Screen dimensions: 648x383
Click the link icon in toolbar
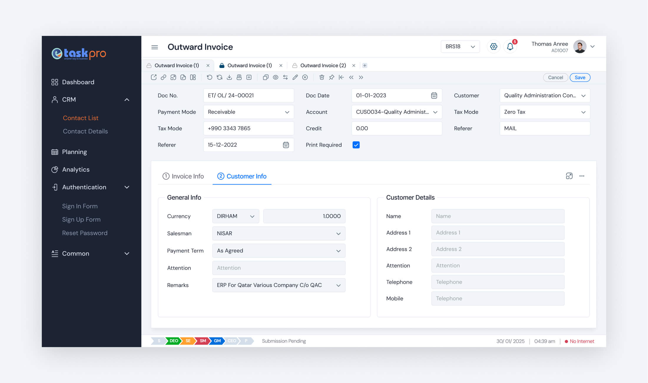[x=163, y=77]
